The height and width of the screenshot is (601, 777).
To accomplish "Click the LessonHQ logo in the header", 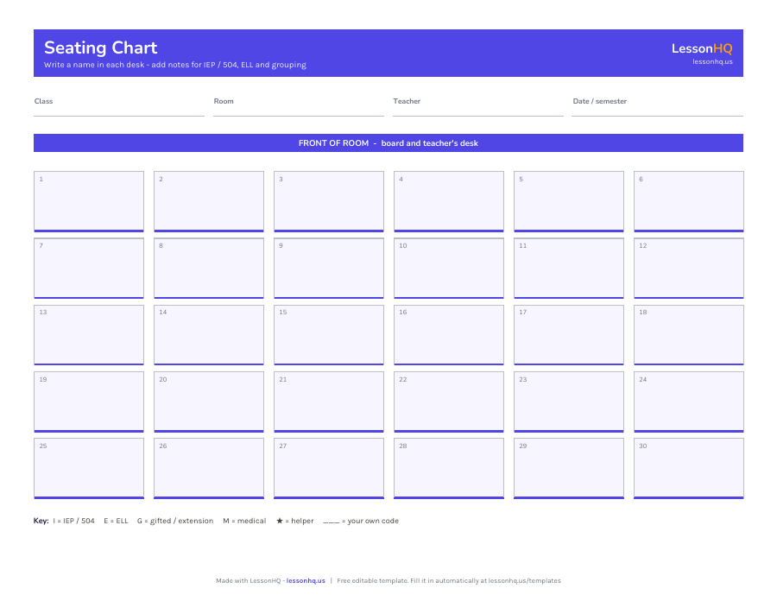I will (702, 48).
